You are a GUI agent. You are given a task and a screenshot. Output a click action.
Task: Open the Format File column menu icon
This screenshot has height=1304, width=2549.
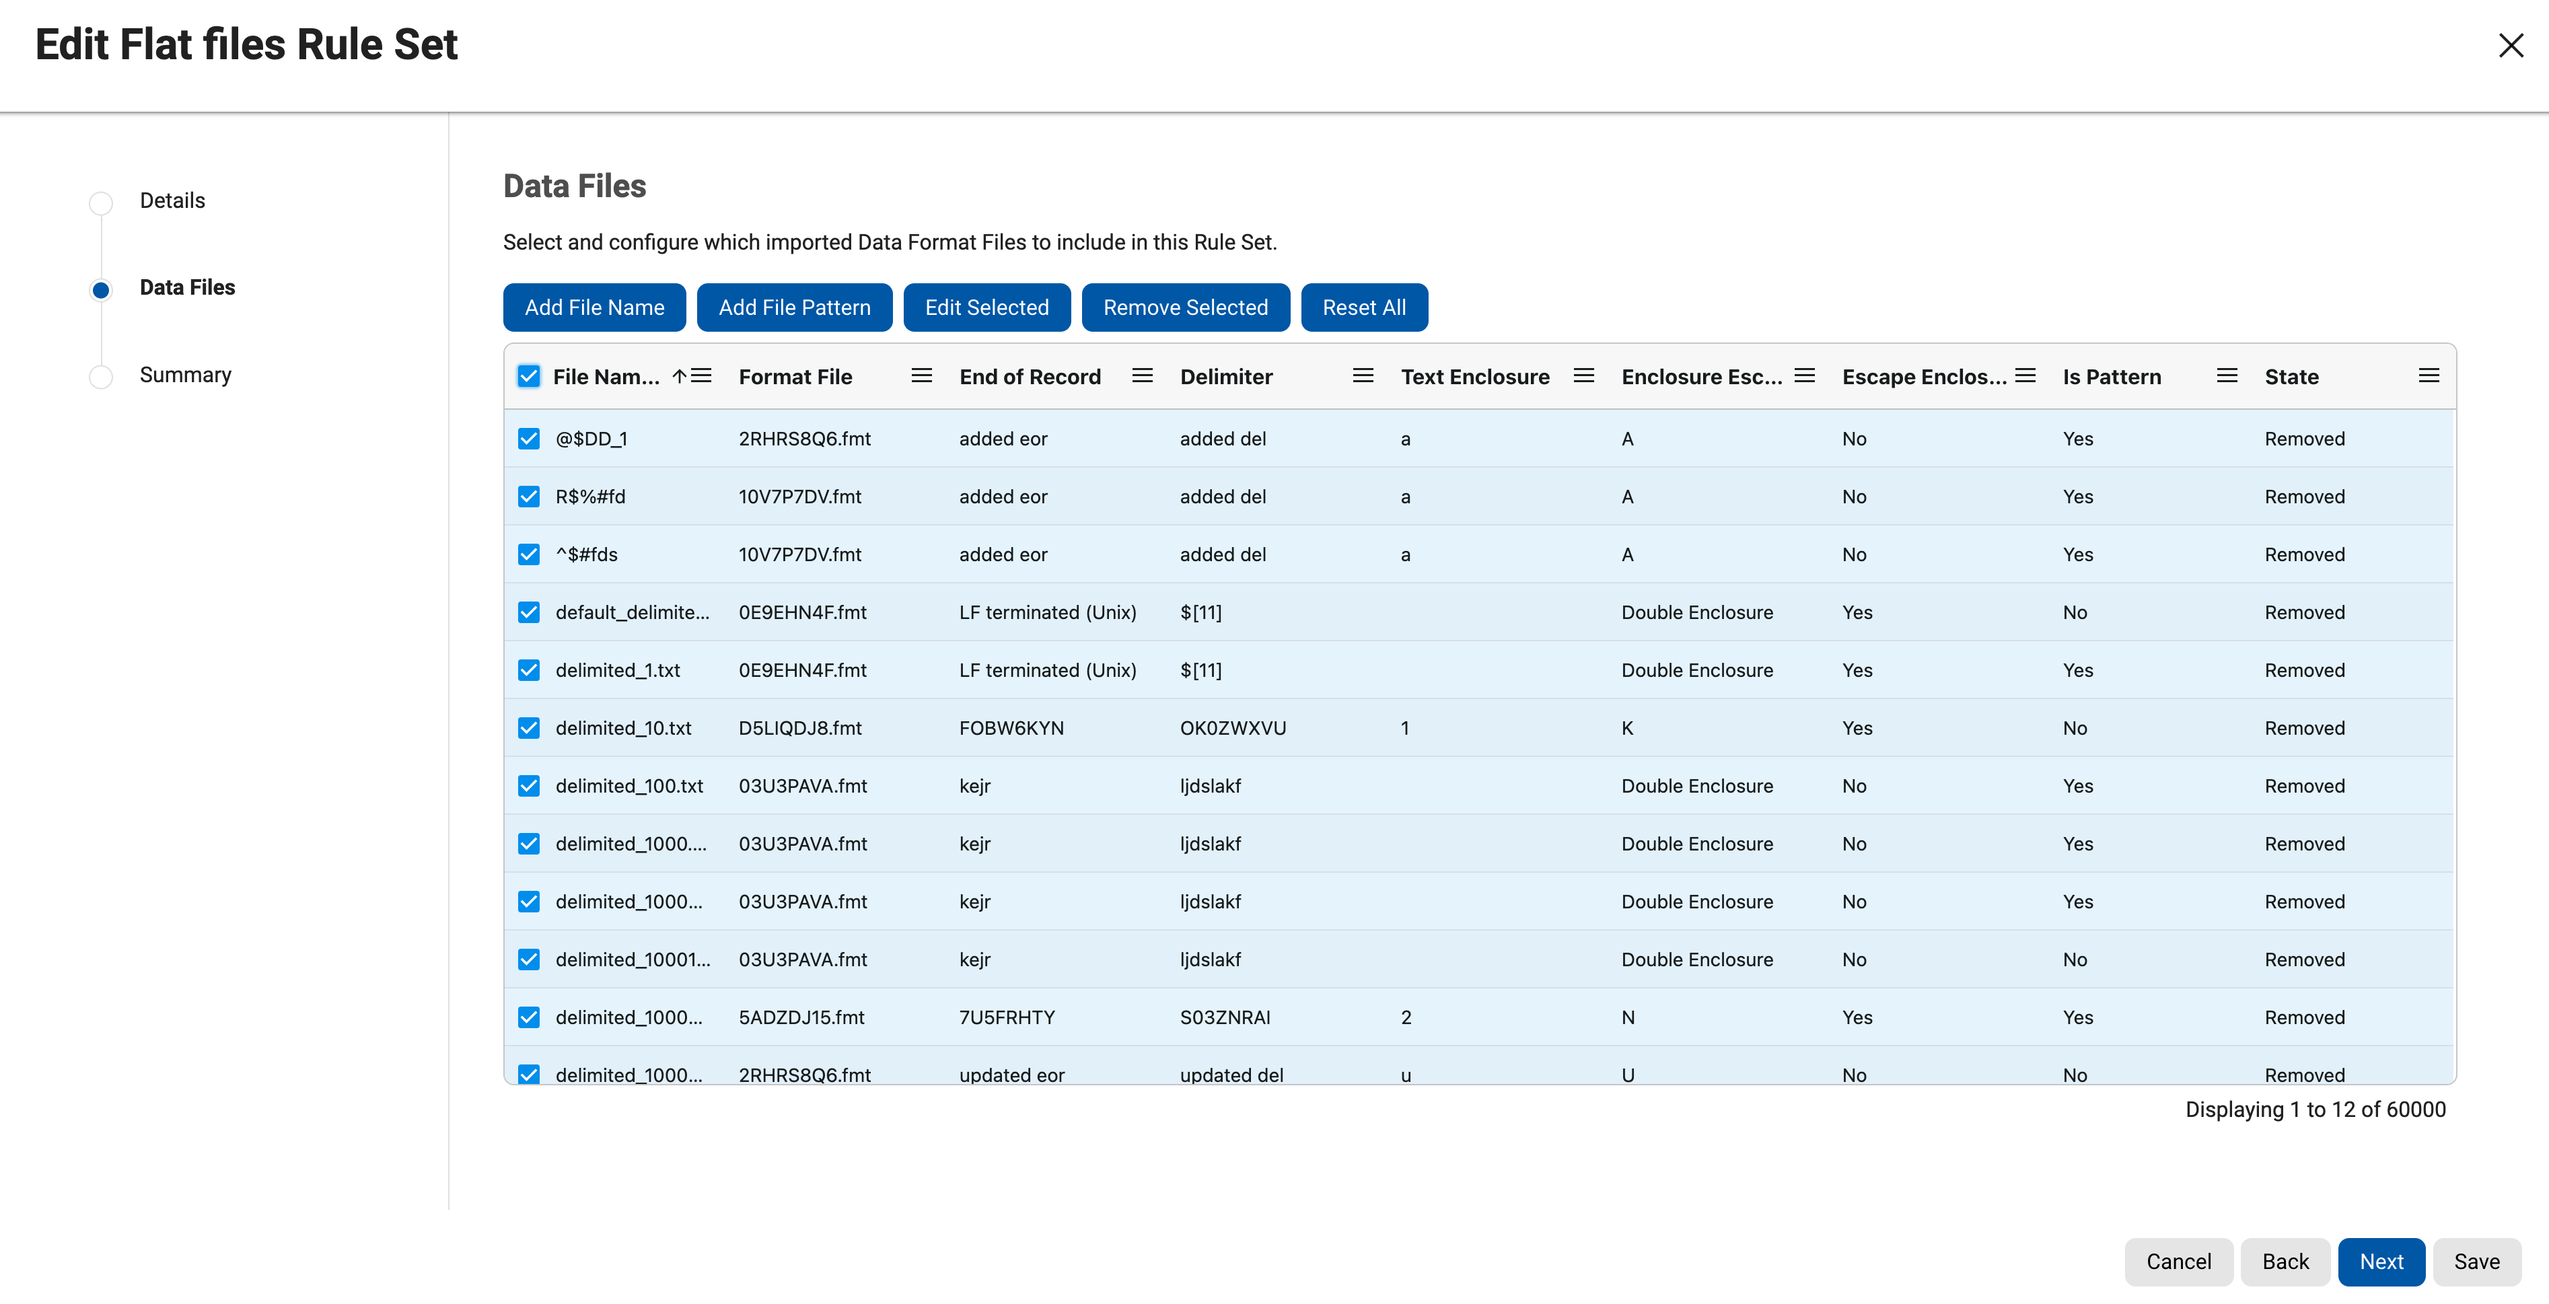[x=921, y=376]
